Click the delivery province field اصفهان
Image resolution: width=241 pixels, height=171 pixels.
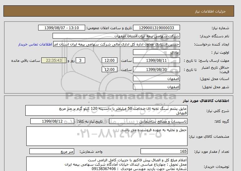(156, 78)
